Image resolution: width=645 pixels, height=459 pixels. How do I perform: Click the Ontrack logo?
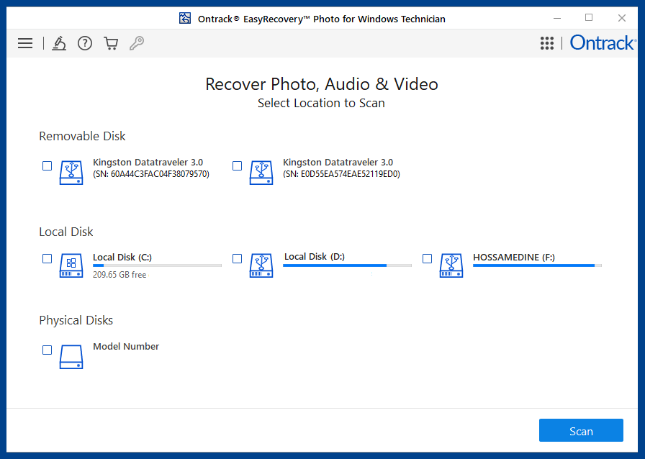(x=603, y=42)
